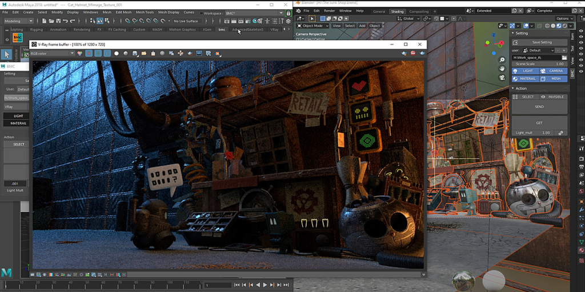Click the stop render icon in frame buffer
Image resolution: width=585 pixels, height=292 pixels.
(413, 53)
